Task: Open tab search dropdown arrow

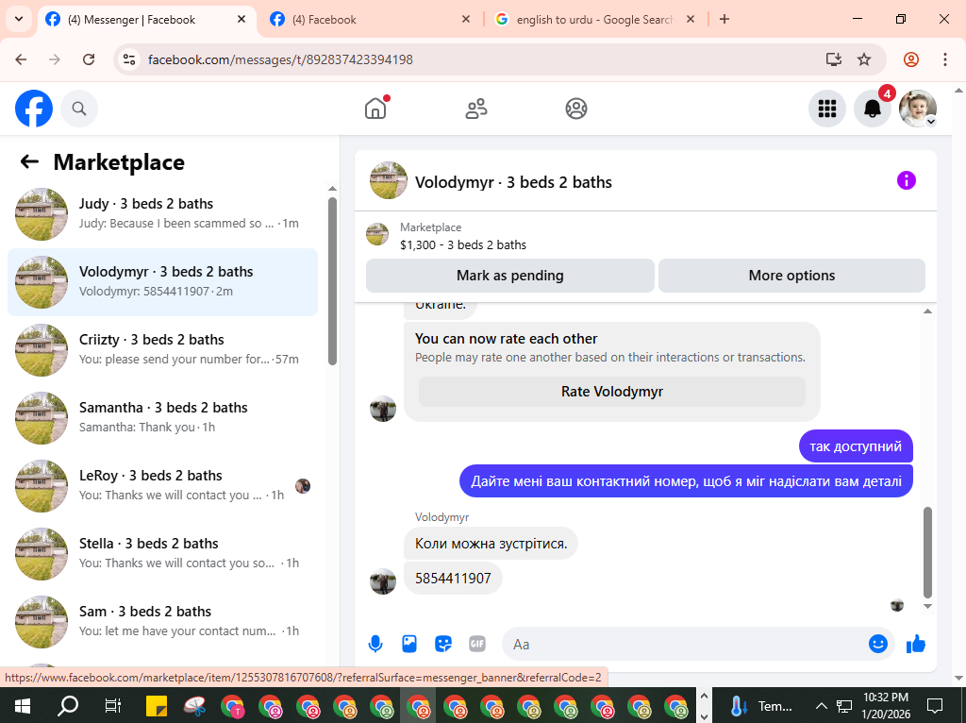Action: (x=19, y=19)
